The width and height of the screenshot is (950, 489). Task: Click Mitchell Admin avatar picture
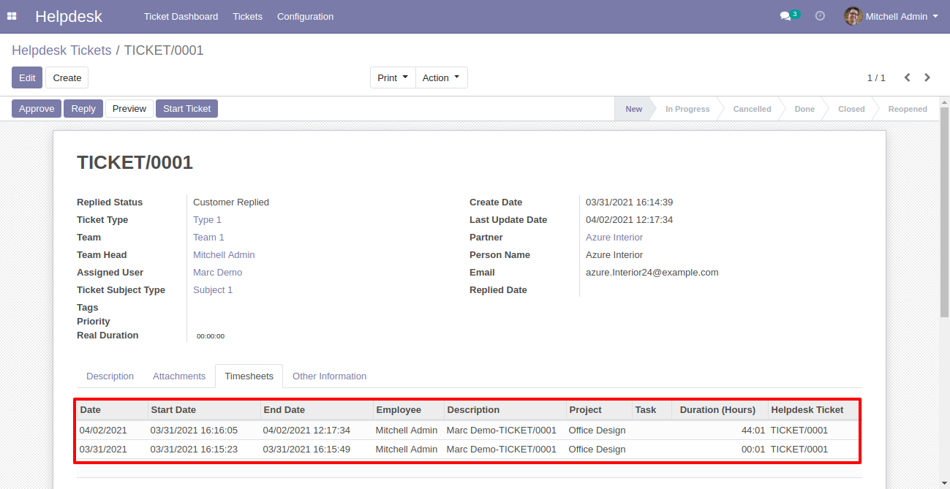(x=853, y=16)
